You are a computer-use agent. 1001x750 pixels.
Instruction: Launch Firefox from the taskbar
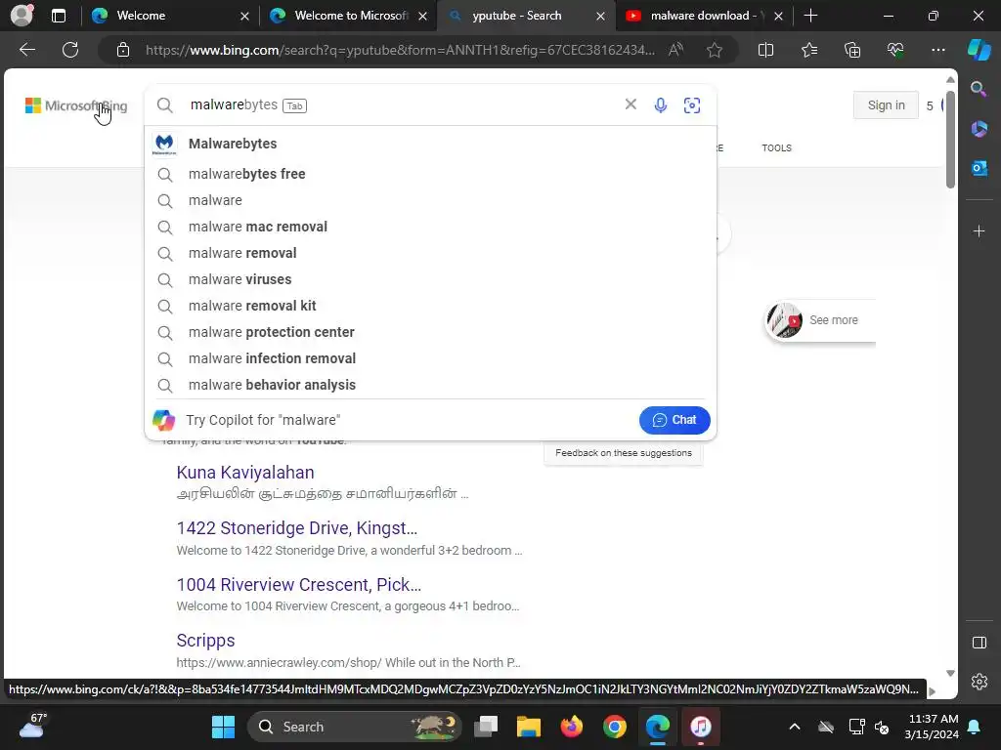[x=571, y=727]
